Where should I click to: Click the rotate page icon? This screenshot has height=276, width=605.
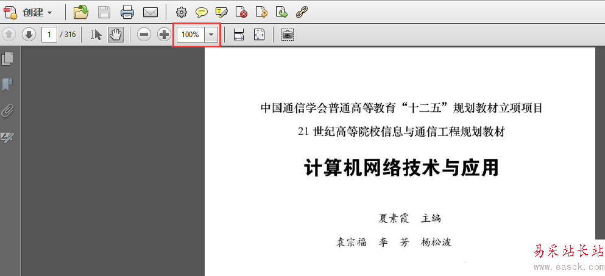(261, 12)
